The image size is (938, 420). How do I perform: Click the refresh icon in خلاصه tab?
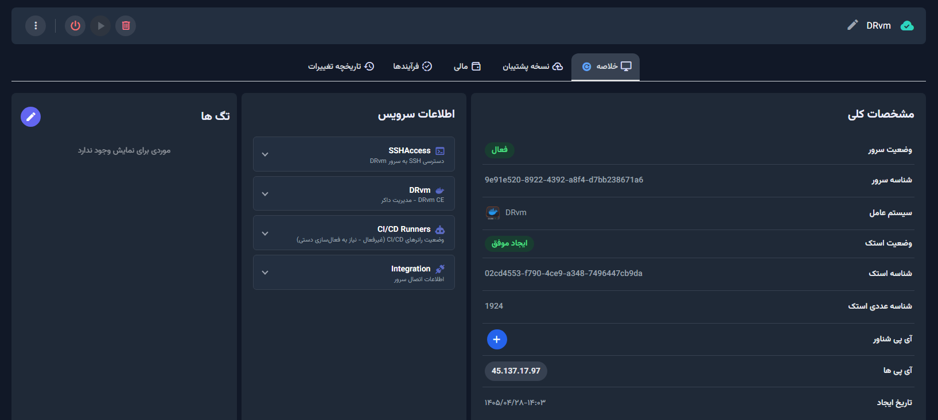586,67
